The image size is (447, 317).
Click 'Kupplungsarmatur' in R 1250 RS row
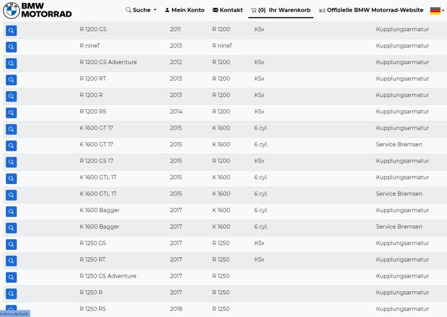pos(402,309)
